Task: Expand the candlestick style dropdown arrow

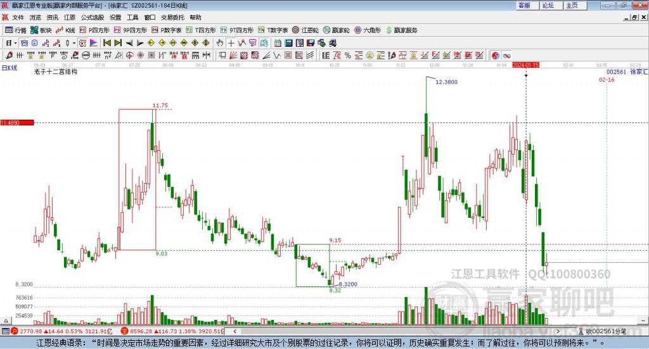Action: (x=74, y=43)
